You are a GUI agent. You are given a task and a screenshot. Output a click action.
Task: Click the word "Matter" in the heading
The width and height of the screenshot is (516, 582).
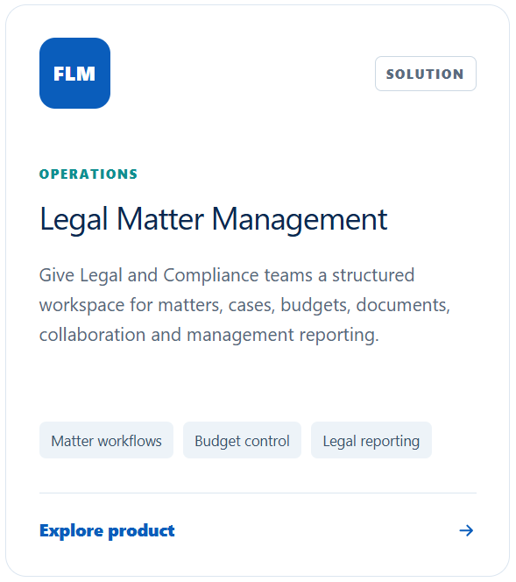160,219
